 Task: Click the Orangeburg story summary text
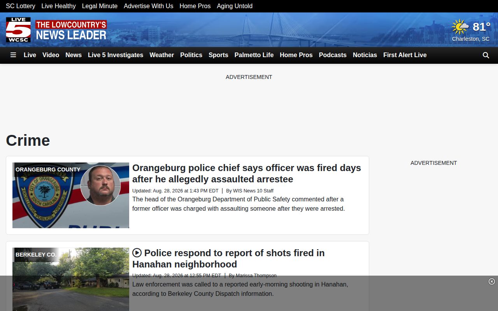click(x=238, y=204)
